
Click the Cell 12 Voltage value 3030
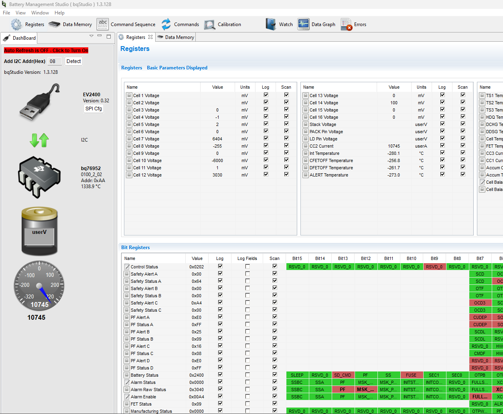217,175
